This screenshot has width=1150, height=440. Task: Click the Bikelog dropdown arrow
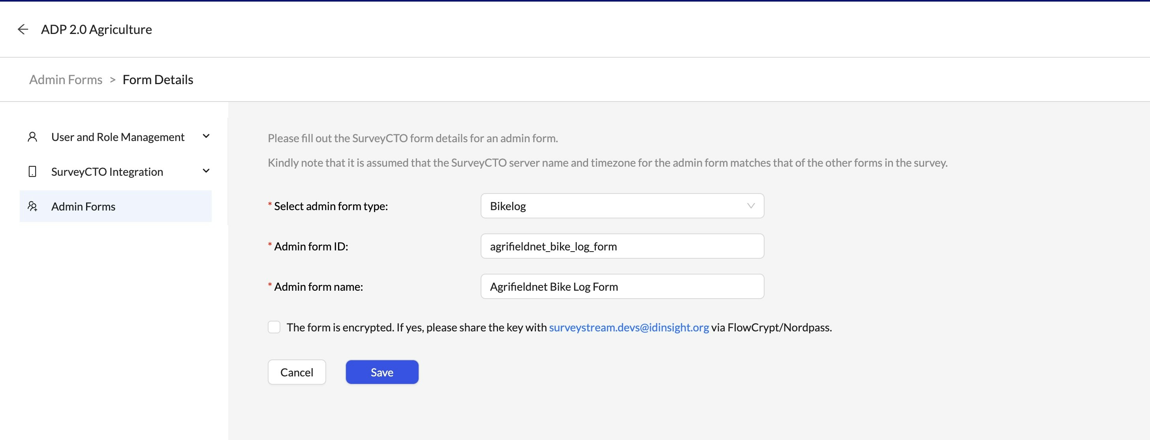pyautogui.click(x=750, y=206)
